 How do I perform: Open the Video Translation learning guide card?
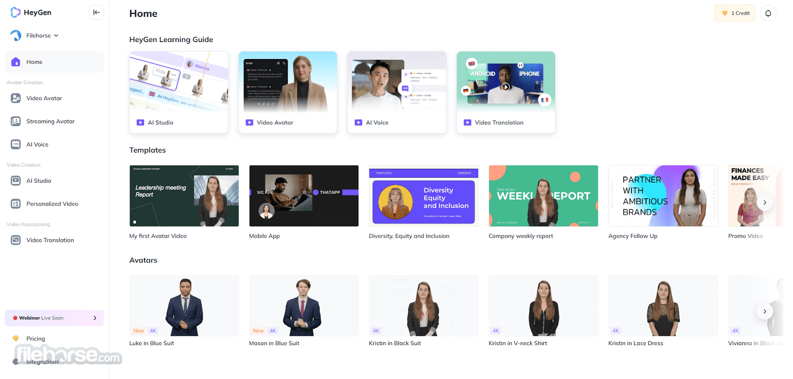click(506, 92)
